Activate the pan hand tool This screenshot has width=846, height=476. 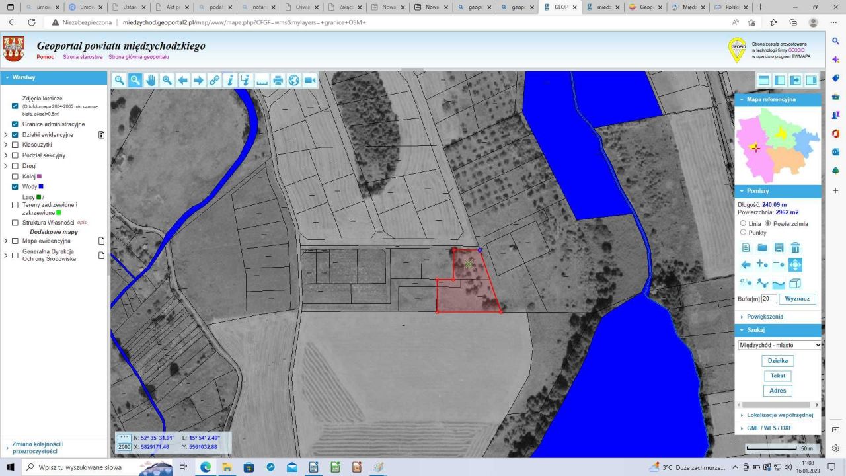(x=151, y=80)
